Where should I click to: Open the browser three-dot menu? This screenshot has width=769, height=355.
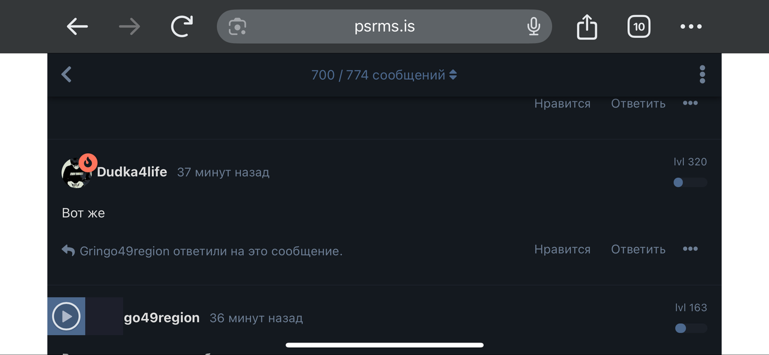click(691, 26)
